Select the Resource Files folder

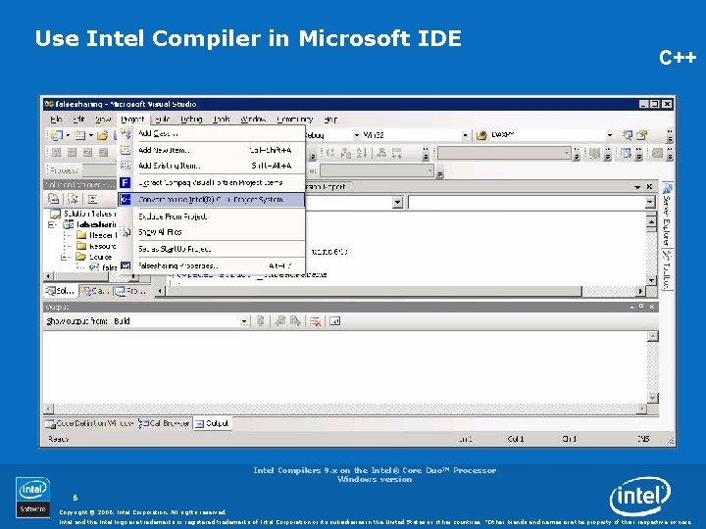coord(96,246)
